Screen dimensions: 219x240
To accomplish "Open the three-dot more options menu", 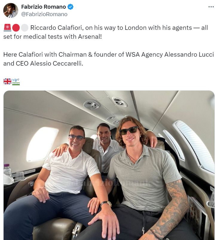I will [211, 7].
